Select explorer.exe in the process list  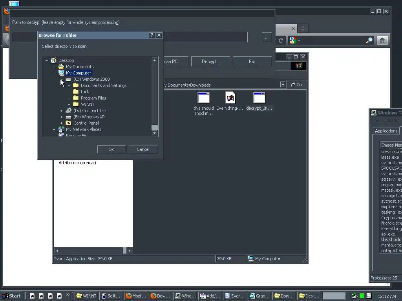[391, 207]
